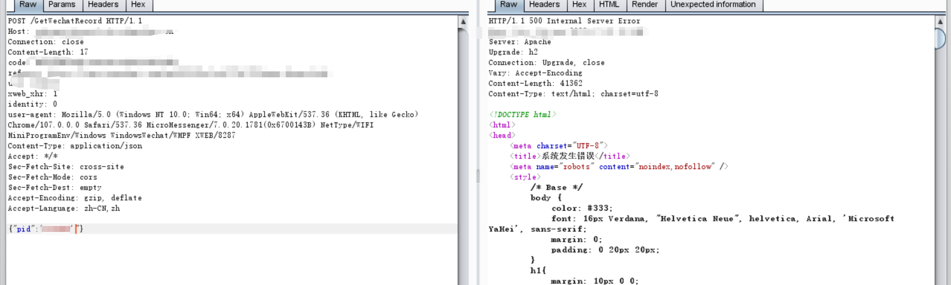951x285 pixels.
Task: Click the 'Connection: close' request header
Action: pyautogui.click(x=46, y=42)
